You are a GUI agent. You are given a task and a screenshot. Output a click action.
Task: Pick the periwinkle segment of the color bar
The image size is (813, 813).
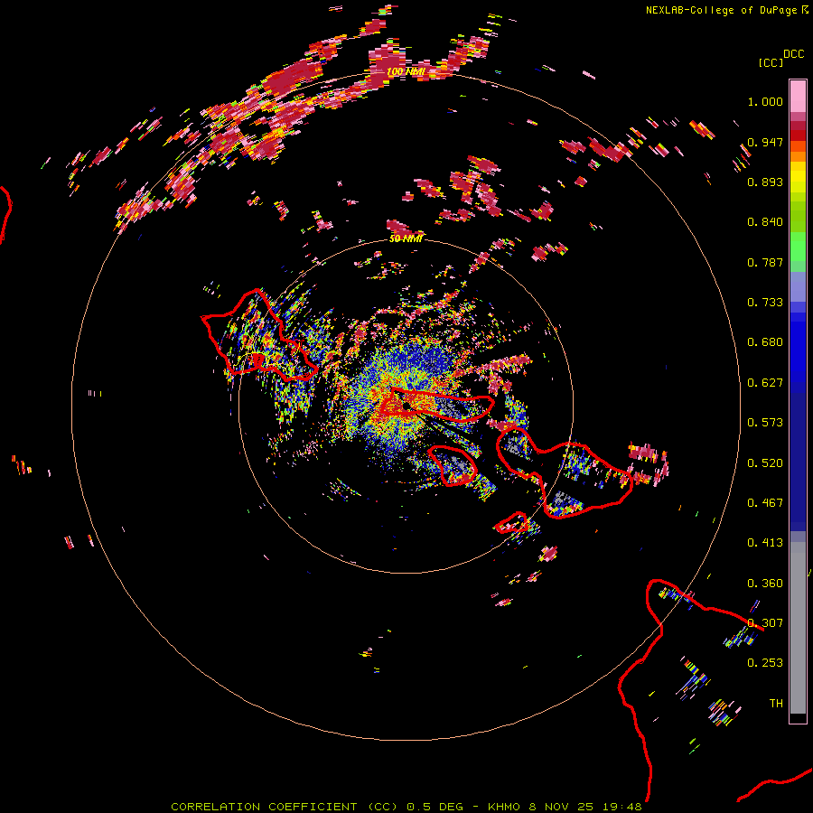(x=798, y=286)
